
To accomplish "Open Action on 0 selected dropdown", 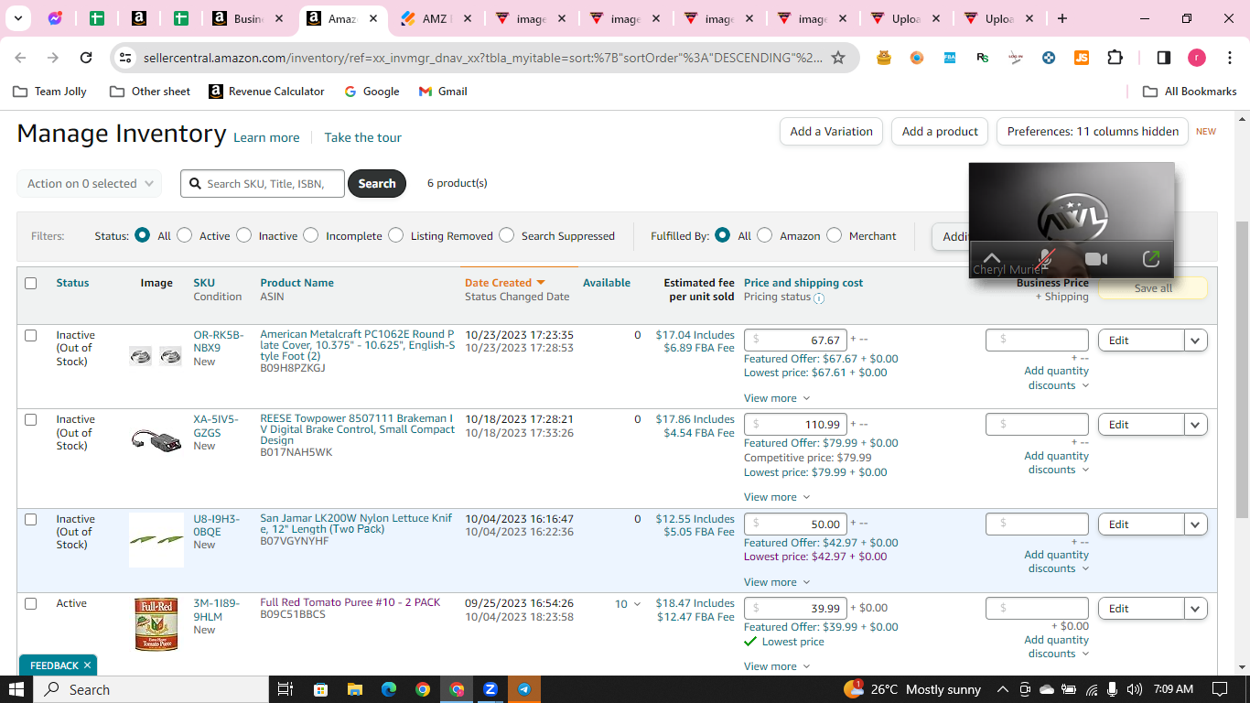I will [x=90, y=183].
